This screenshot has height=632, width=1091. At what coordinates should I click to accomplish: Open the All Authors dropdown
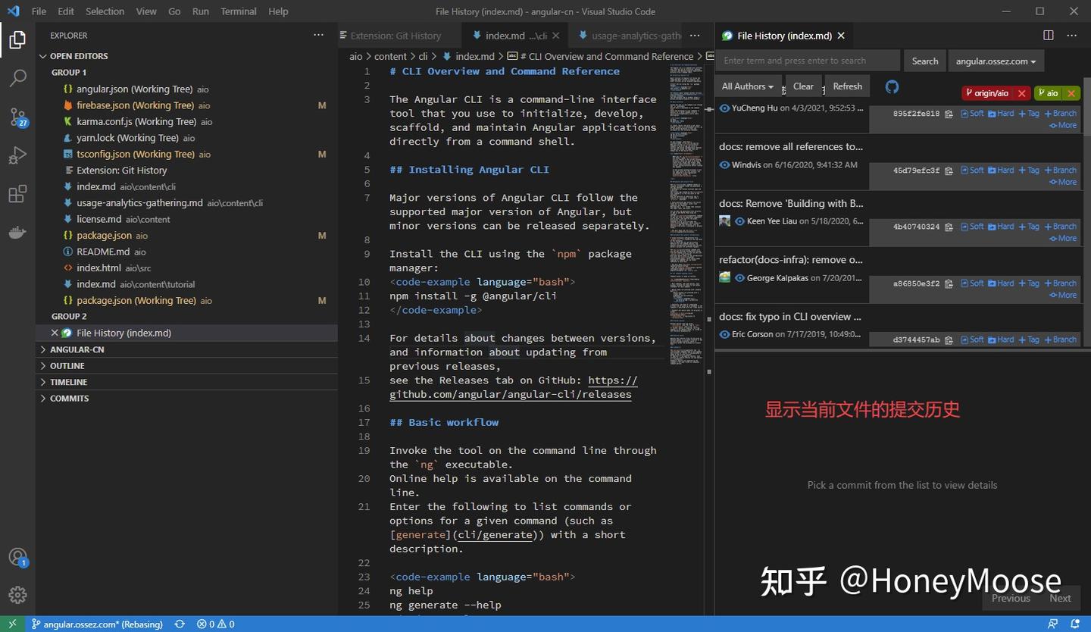coord(747,86)
